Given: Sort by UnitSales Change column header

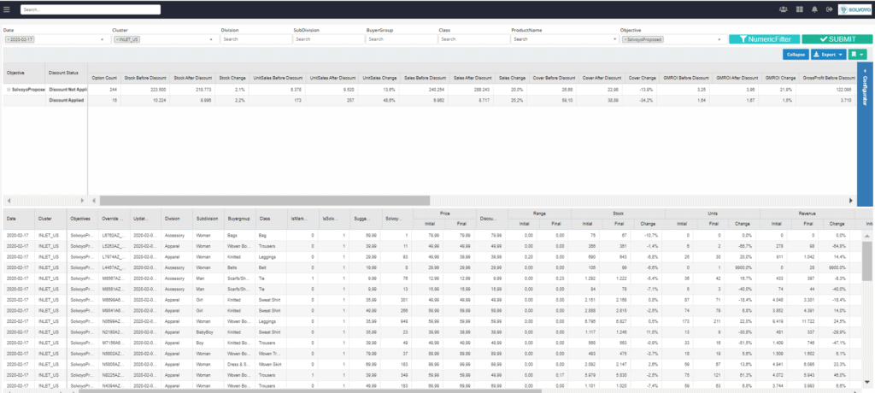Looking at the screenshot, I should (x=379, y=78).
